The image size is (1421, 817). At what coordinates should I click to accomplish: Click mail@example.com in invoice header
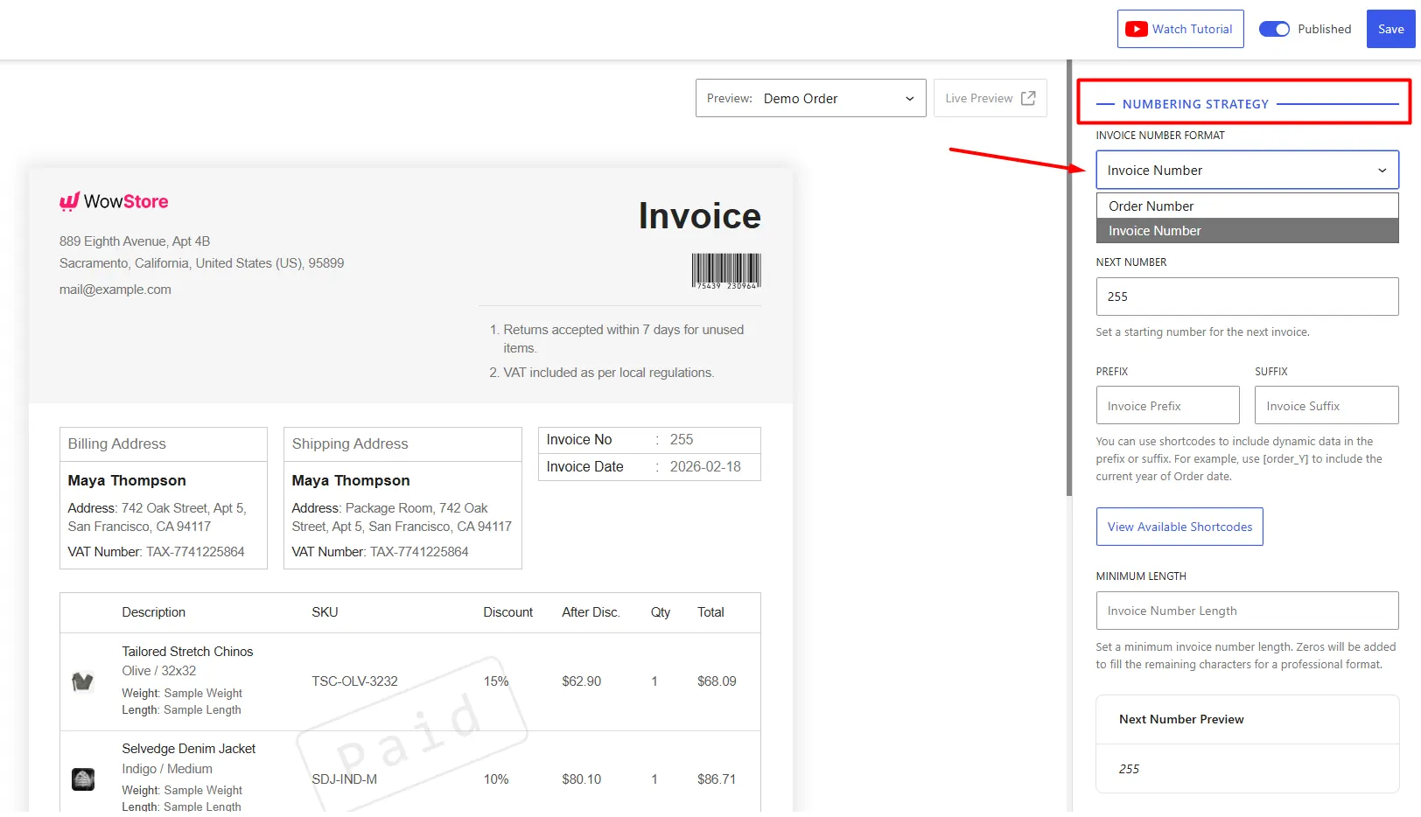pos(115,290)
